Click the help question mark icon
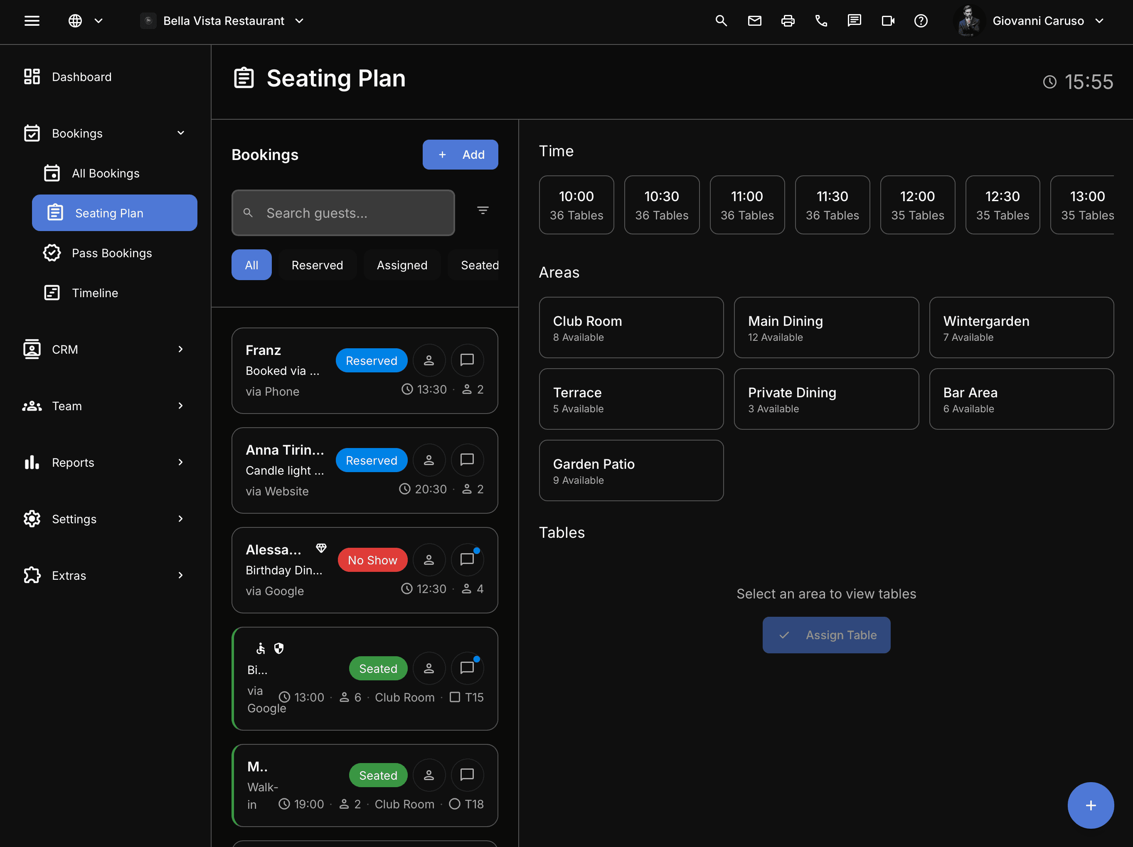Viewport: 1133px width, 847px height. 921,21
